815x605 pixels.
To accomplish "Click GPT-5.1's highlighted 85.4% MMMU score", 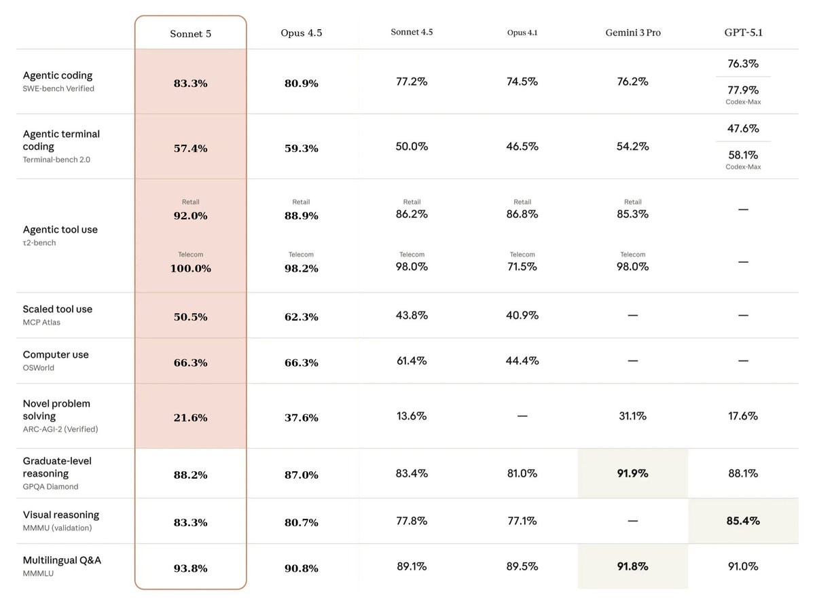I will coord(743,521).
